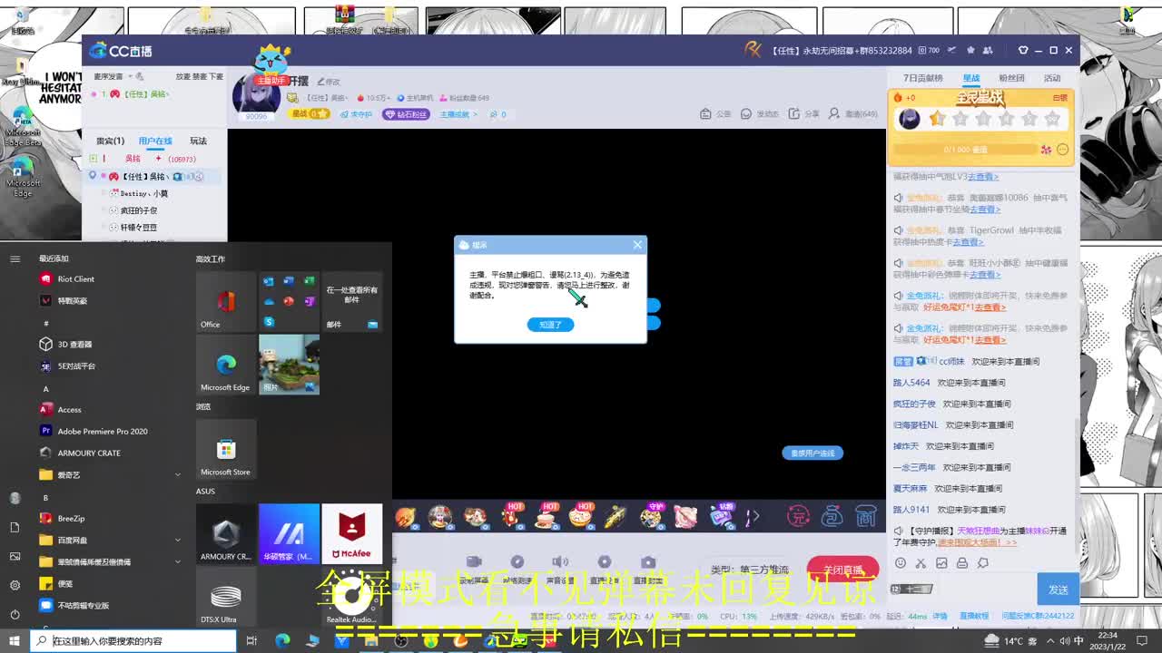Open the 主播成就 link
1162x653 pixels.
458,114
